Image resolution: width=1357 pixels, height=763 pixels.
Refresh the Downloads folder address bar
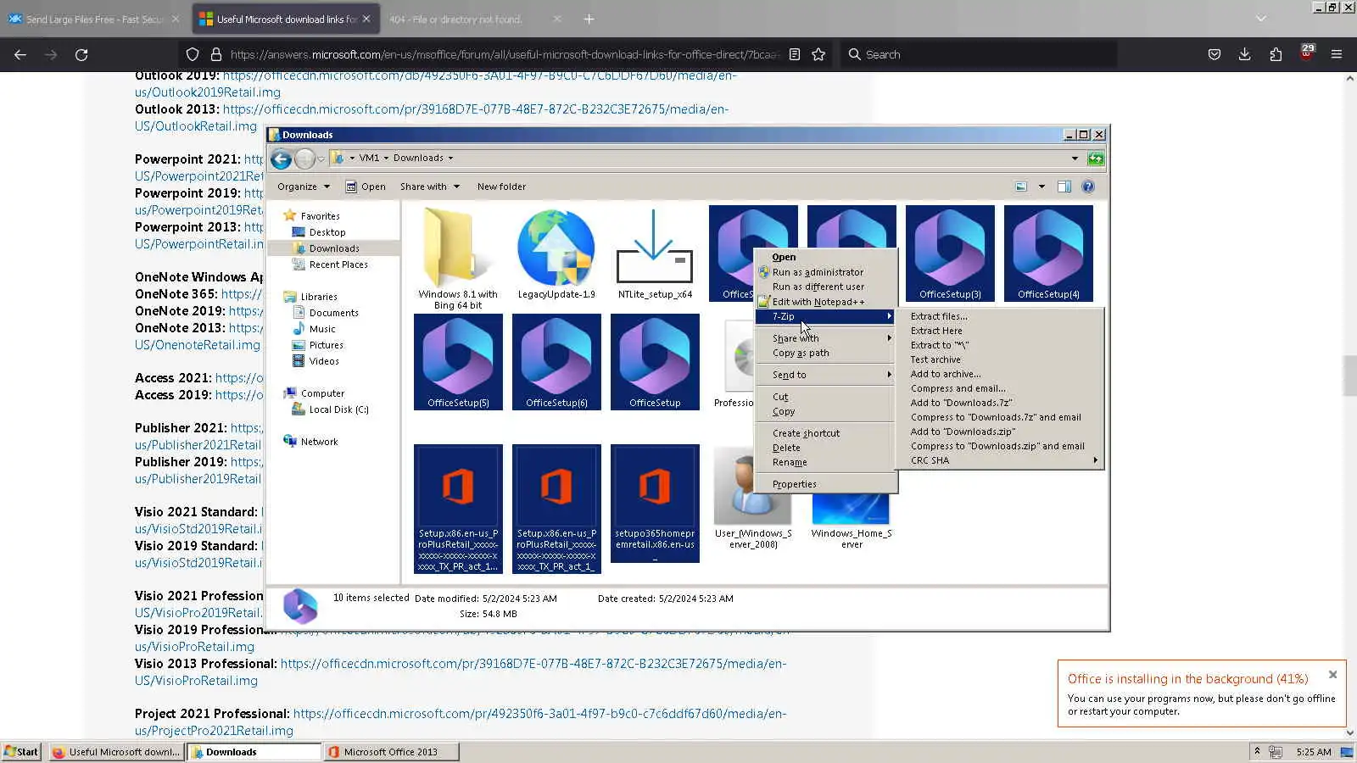(x=1096, y=159)
